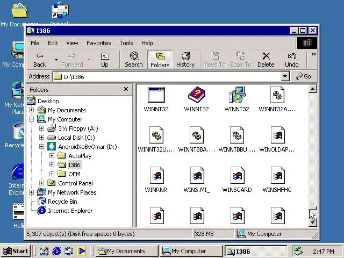Select the WINNT32 setup CD icon

[236, 95]
